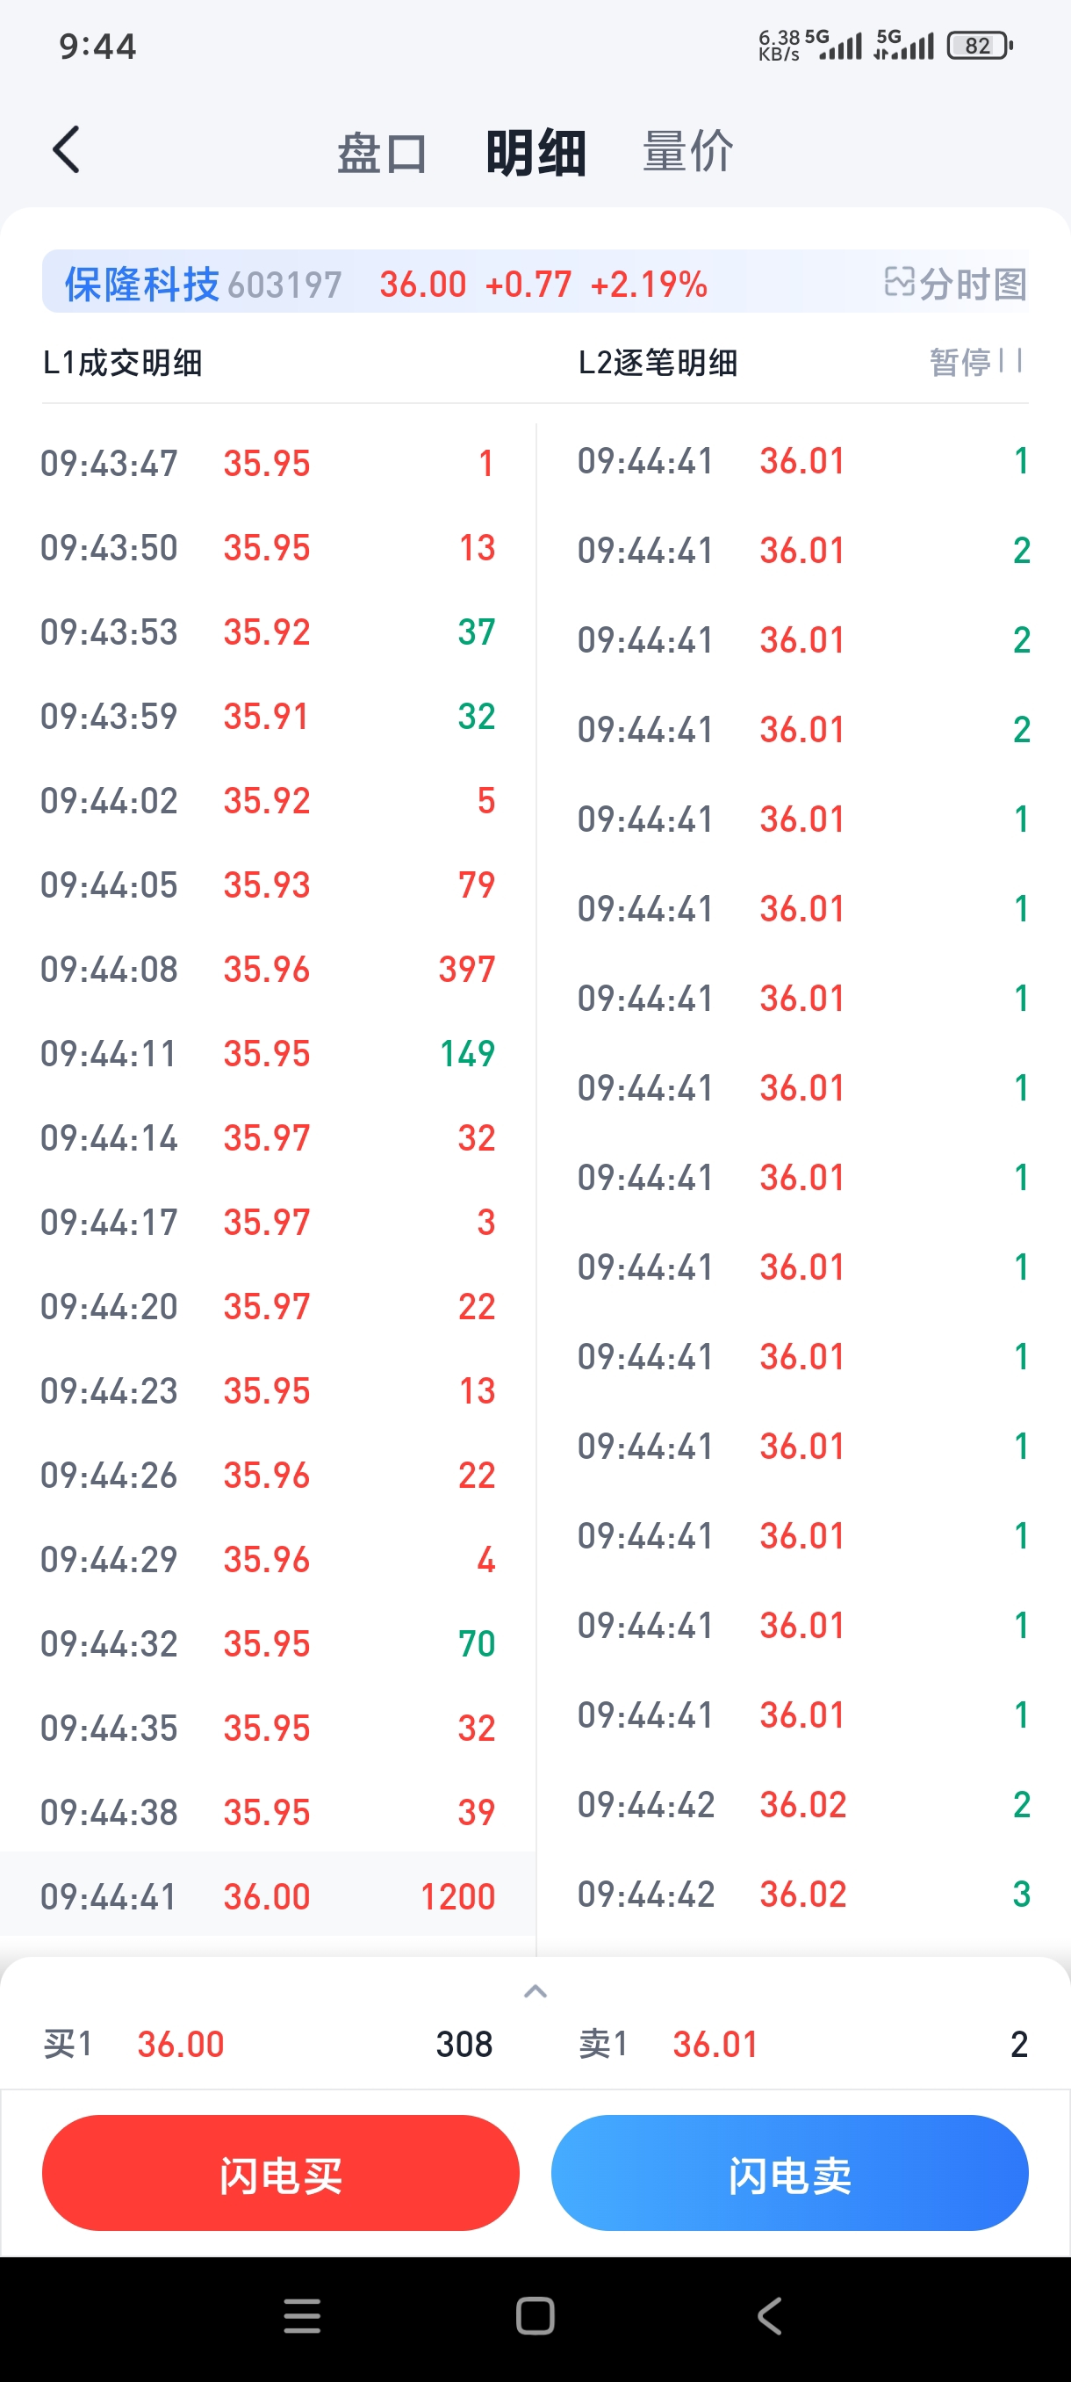
Task: Tap the back arrow at top left
Action: 66,150
